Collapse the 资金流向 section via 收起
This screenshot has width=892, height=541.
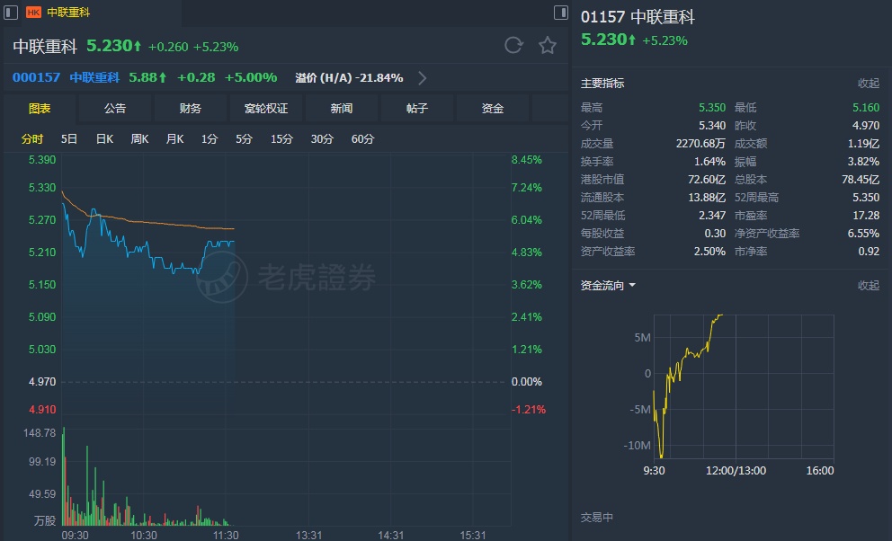pyautogui.click(x=868, y=286)
